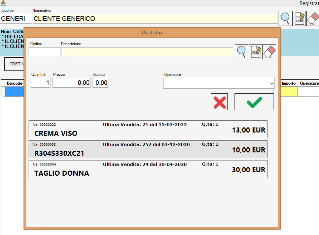The width and height of the screenshot is (319, 235).
Task: Click the Prezzo input field
Action: click(x=71, y=83)
